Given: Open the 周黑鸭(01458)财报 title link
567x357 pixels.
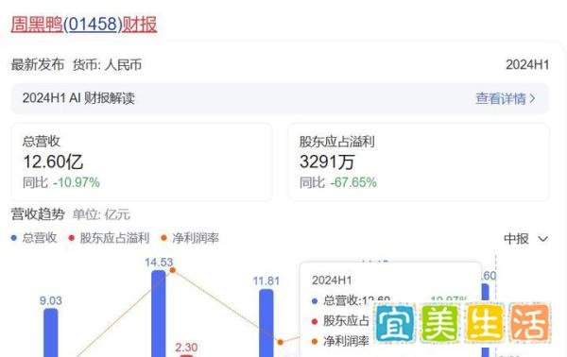Looking at the screenshot, I should [x=84, y=25].
